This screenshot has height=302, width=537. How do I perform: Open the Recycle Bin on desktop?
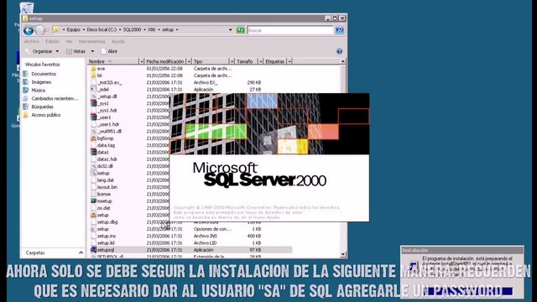pyautogui.click(x=27, y=8)
